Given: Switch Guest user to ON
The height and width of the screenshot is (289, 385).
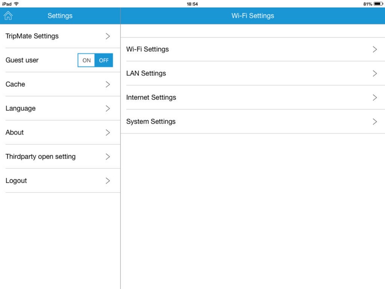Looking at the screenshot, I should tap(86, 60).
